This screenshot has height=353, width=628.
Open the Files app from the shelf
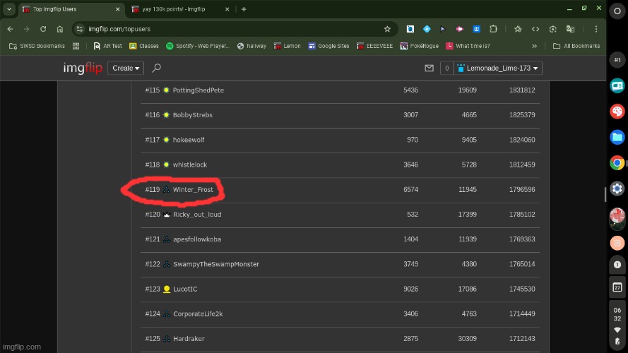[x=617, y=137]
